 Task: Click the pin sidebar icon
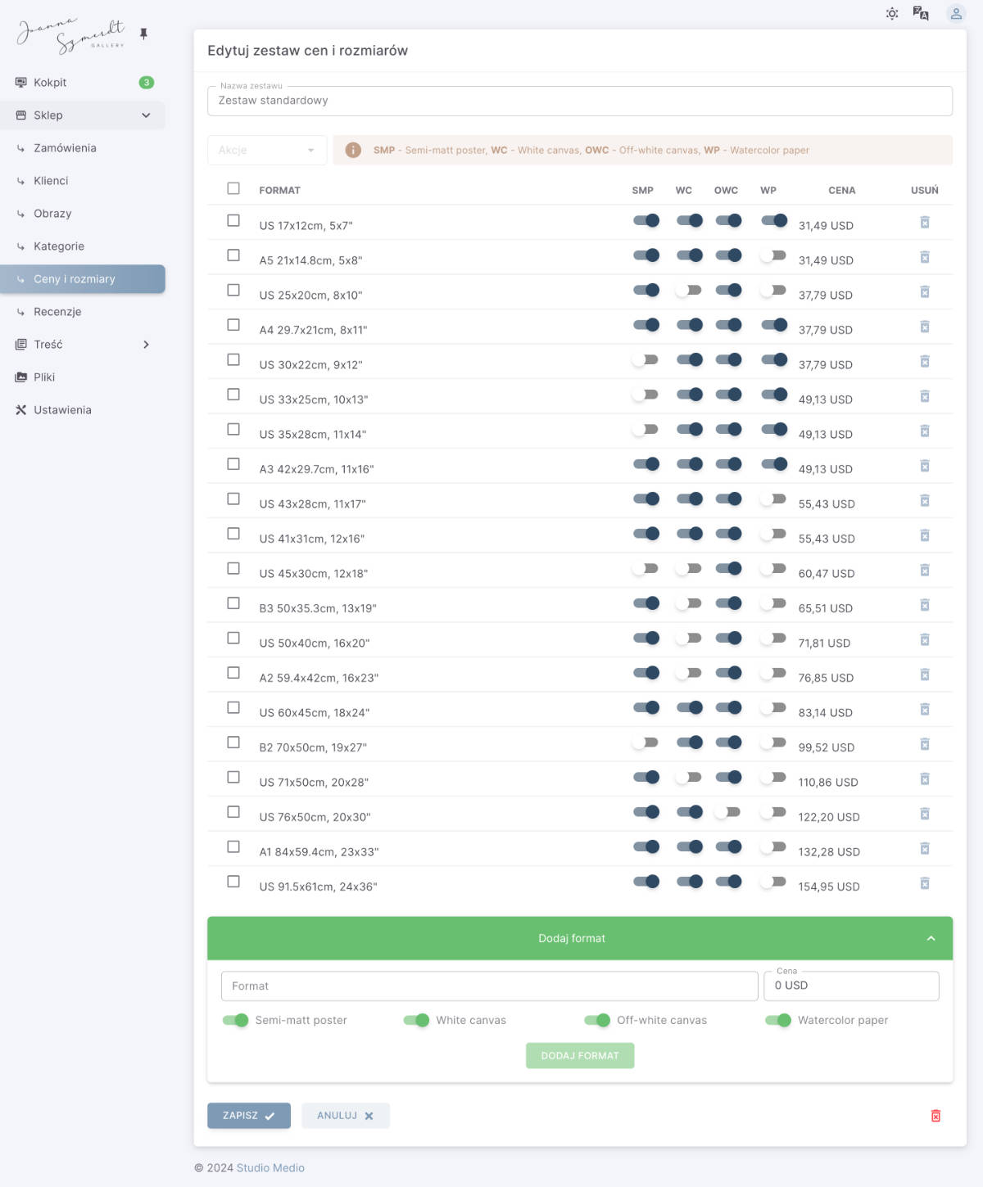coord(143,34)
